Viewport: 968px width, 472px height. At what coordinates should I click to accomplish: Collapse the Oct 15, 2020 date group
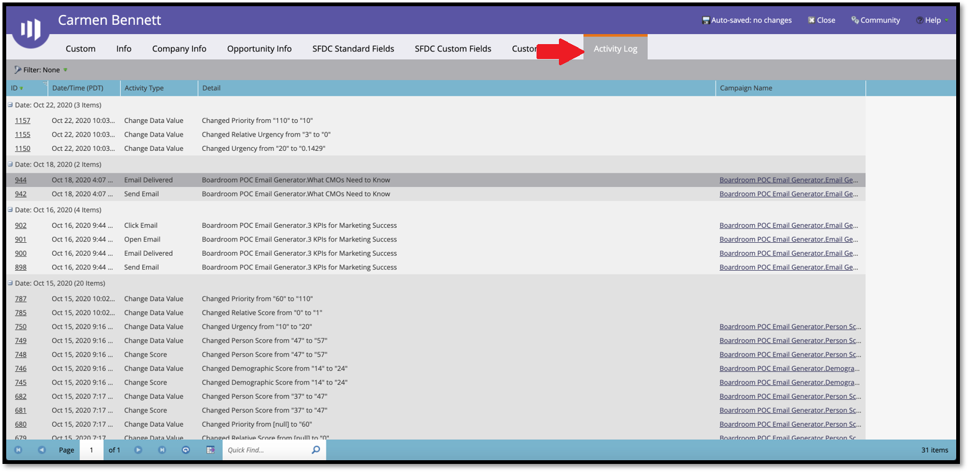tap(10, 283)
